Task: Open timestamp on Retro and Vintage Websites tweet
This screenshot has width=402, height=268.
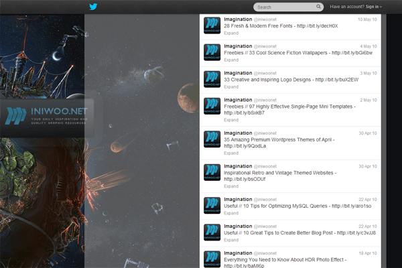Action: 368,166
